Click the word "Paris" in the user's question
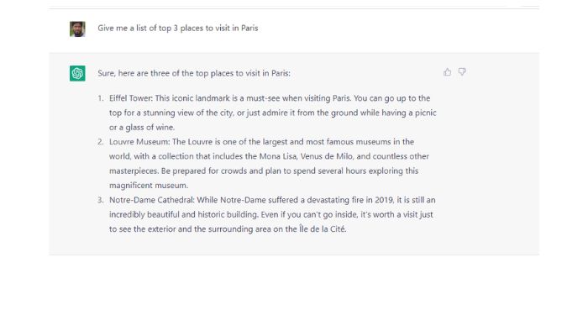This screenshot has height=336, width=588. pyautogui.click(x=249, y=28)
